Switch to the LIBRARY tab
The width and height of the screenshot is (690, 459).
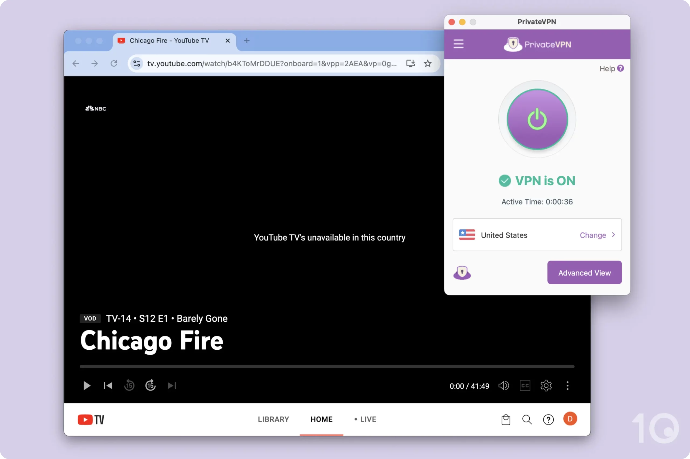point(273,419)
